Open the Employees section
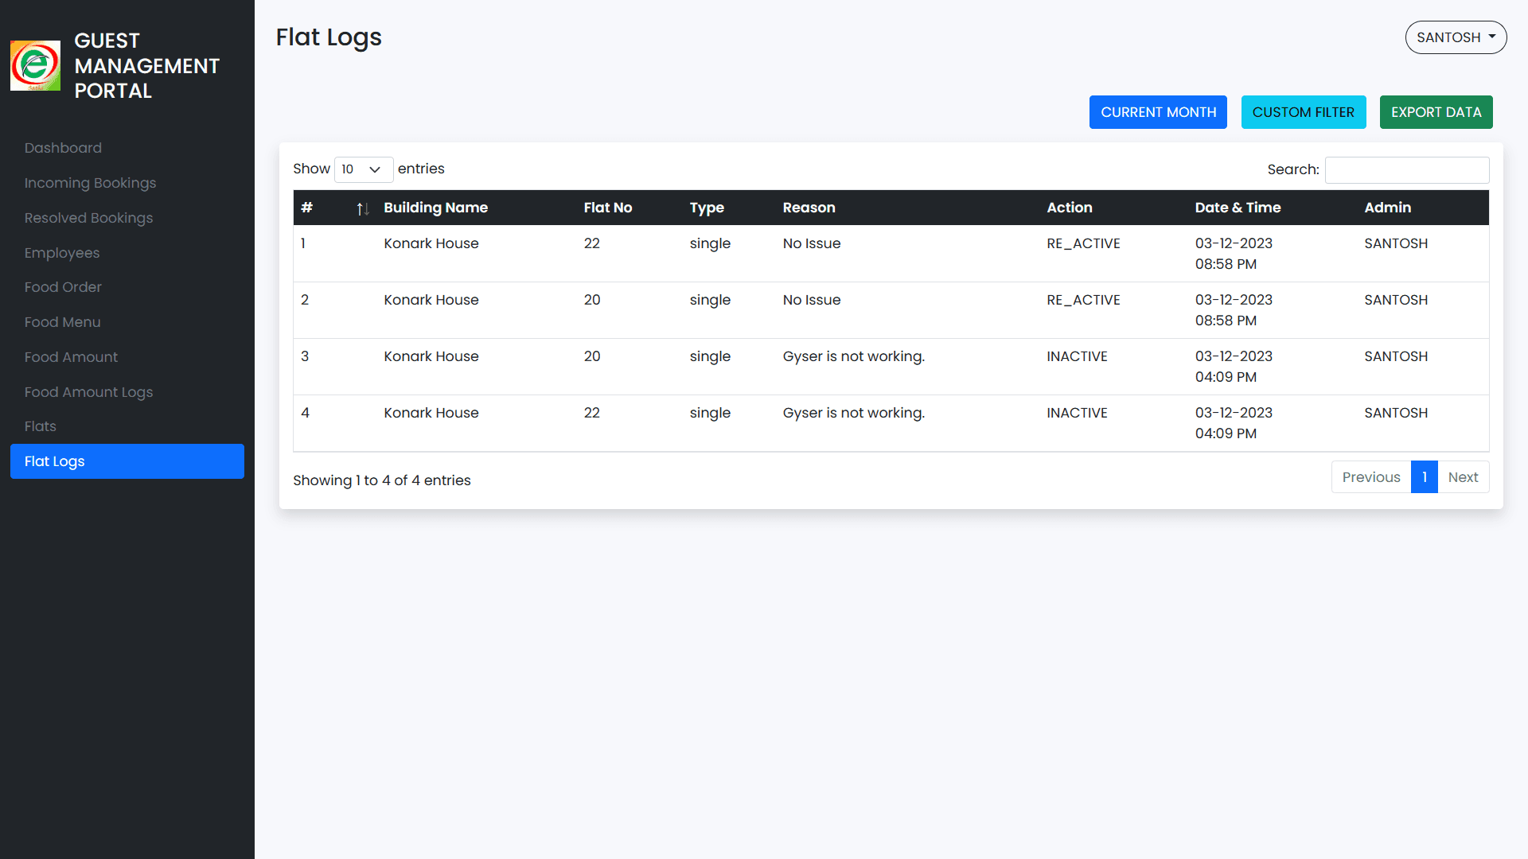 [x=61, y=252]
